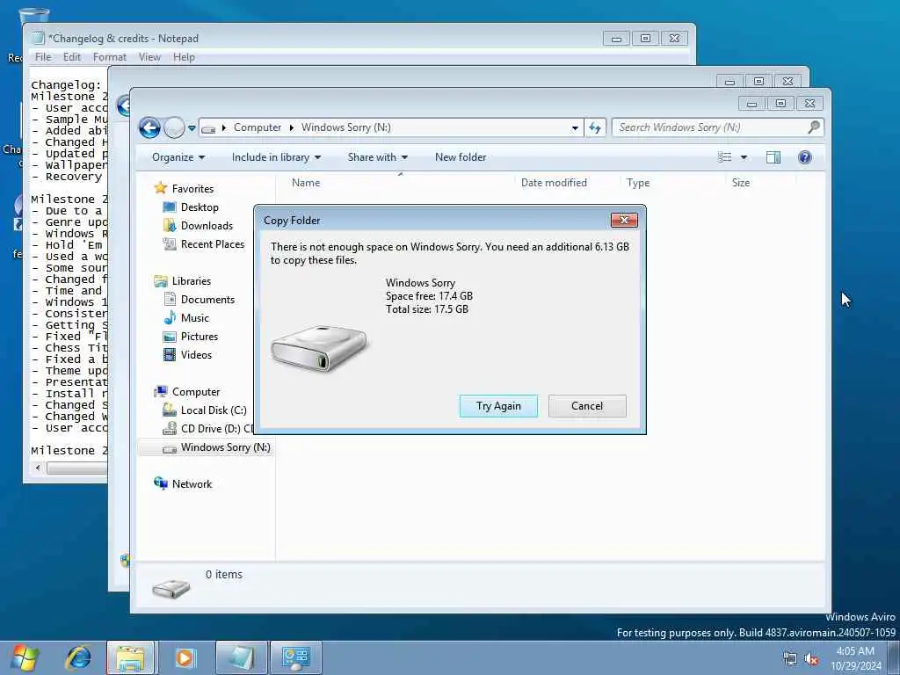900x675 pixels.
Task: Close the Copy Folder dialog with X
Action: 624,221
